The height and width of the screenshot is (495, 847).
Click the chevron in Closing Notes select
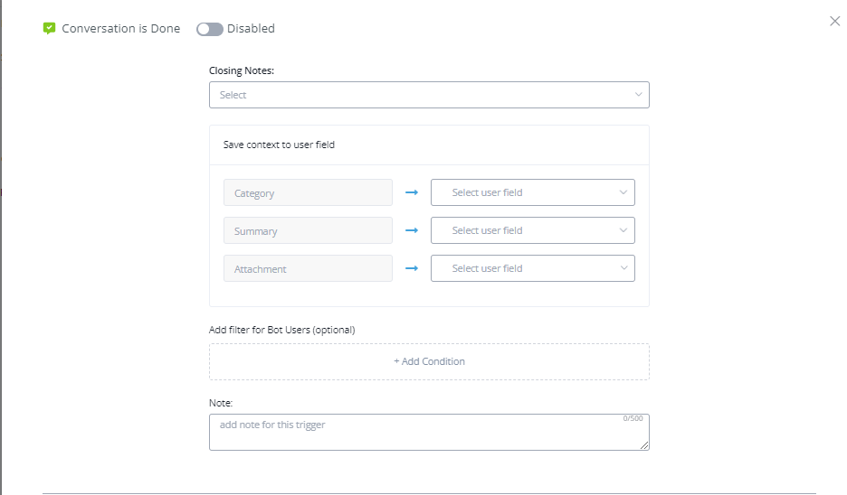[x=638, y=95]
